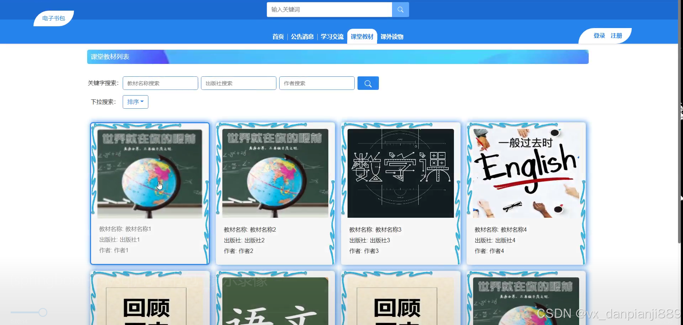
Task: Click the 注册 register link
Action: click(x=616, y=36)
